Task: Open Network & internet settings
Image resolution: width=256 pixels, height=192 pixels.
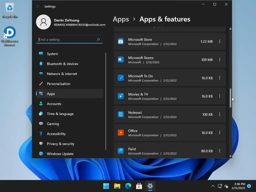Action: (69, 74)
